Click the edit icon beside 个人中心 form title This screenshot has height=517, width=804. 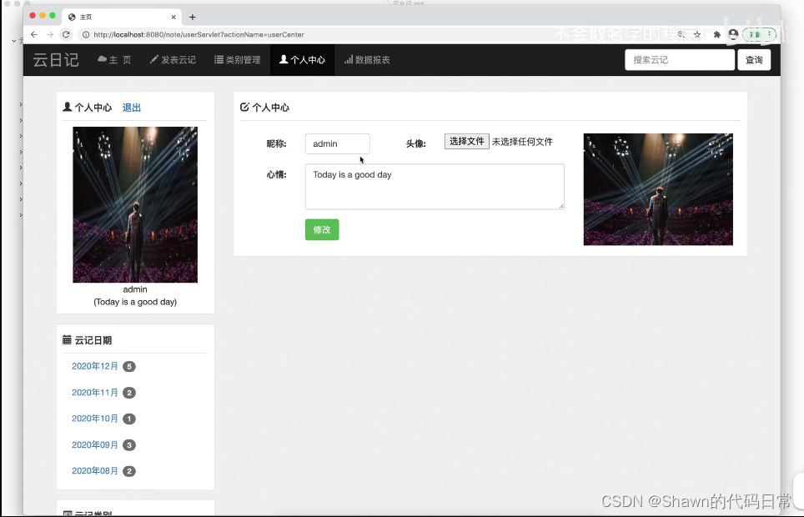tap(244, 107)
